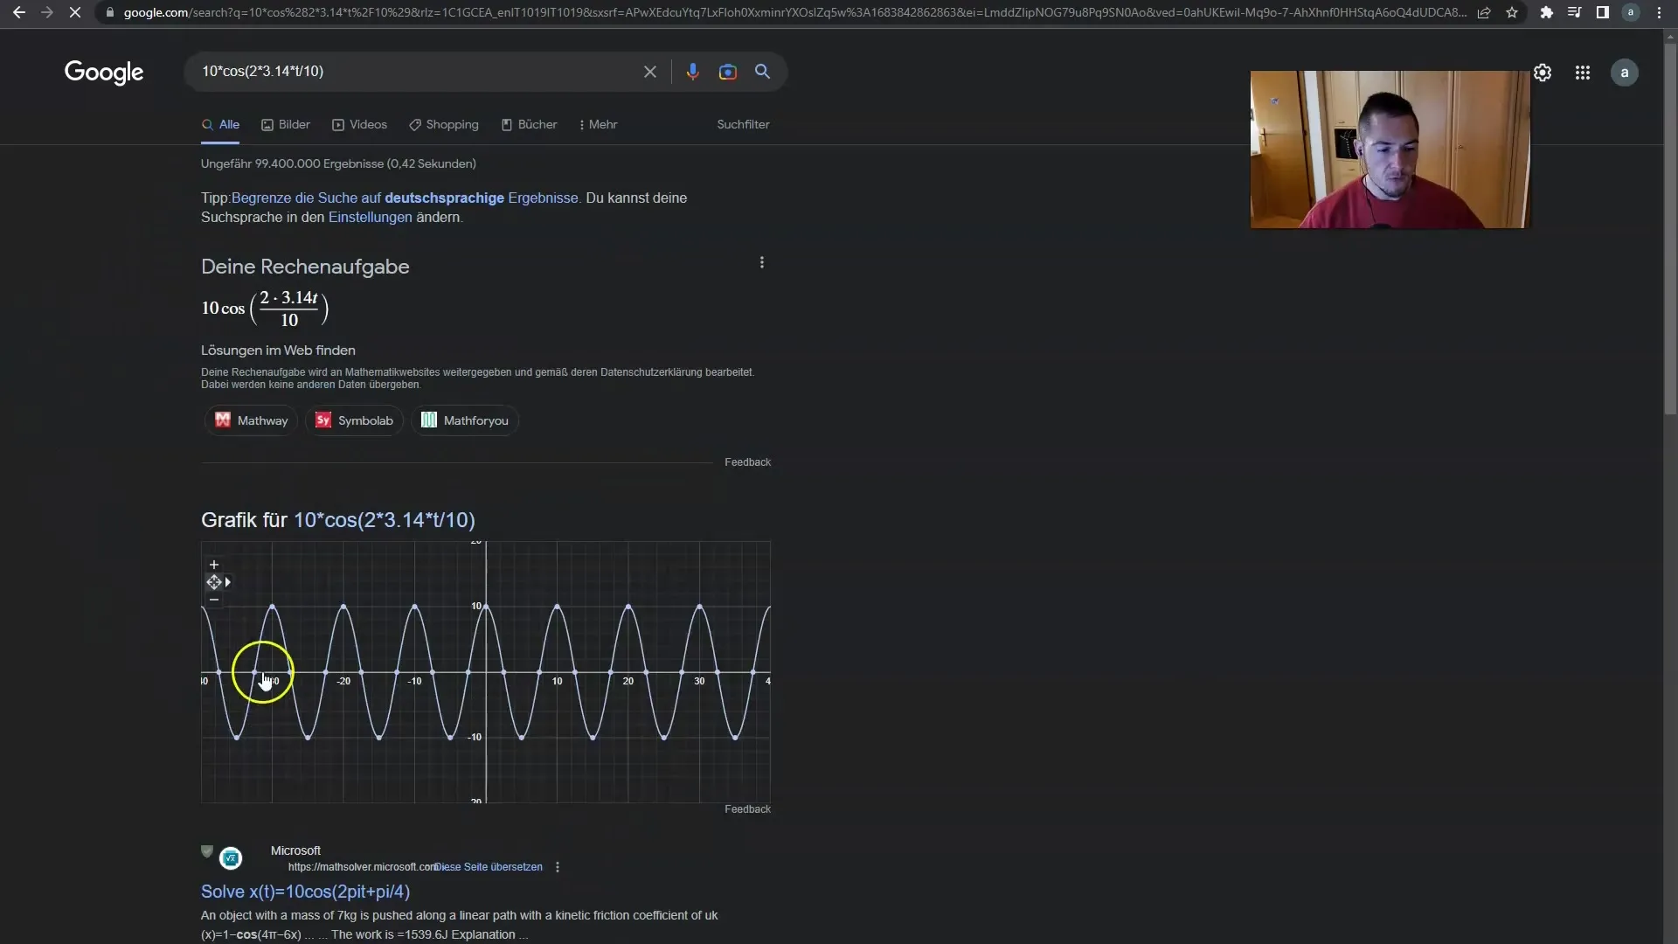Share this page via address bar icon
The width and height of the screenshot is (1678, 944).
click(x=1484, y=13)
